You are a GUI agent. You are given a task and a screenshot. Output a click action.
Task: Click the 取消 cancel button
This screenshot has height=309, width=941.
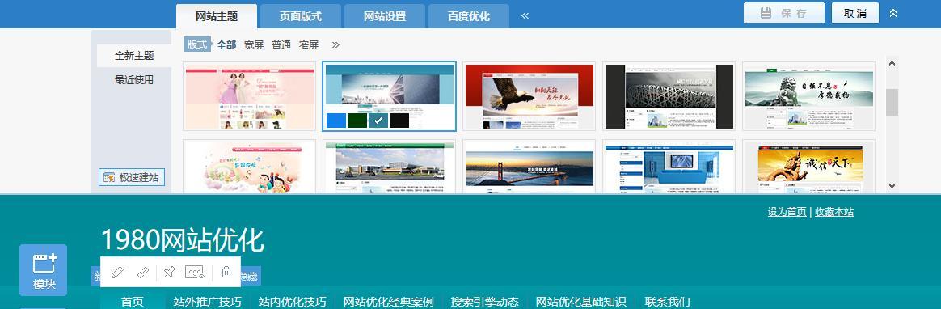[855, 13]
